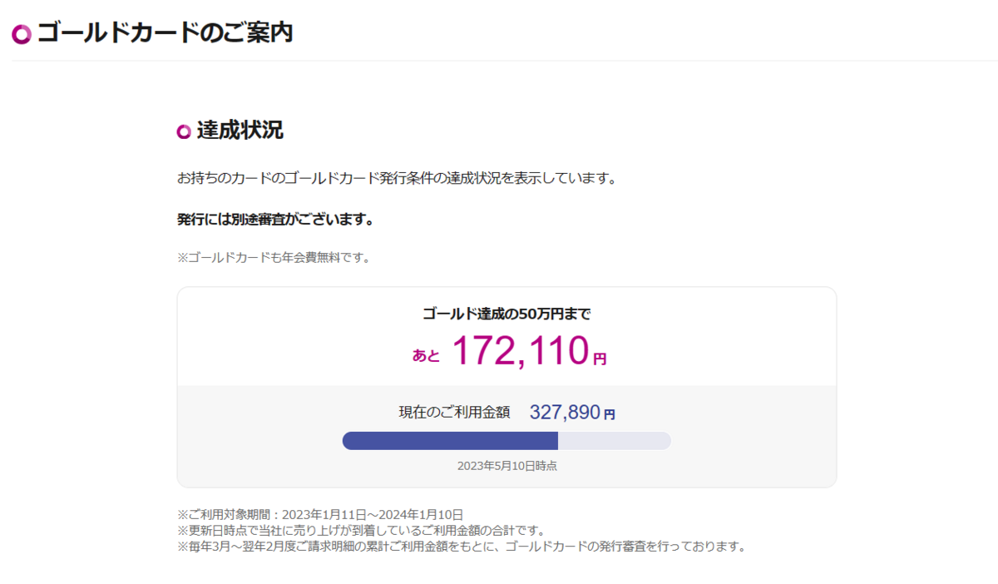Click the 達成状況 section heading

click(x=240, y=131)
